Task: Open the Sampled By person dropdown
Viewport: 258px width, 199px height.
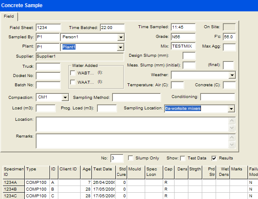Action: (121, 37)
